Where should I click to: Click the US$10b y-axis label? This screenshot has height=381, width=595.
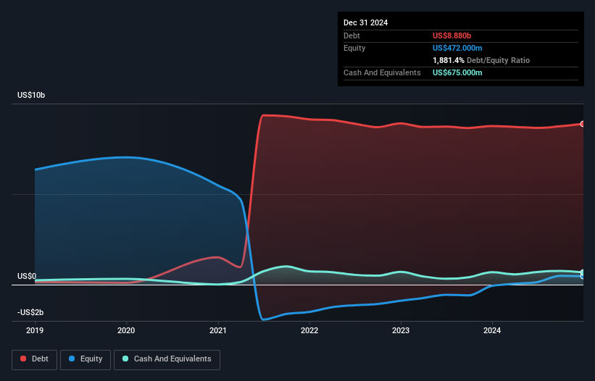(31, 95)
